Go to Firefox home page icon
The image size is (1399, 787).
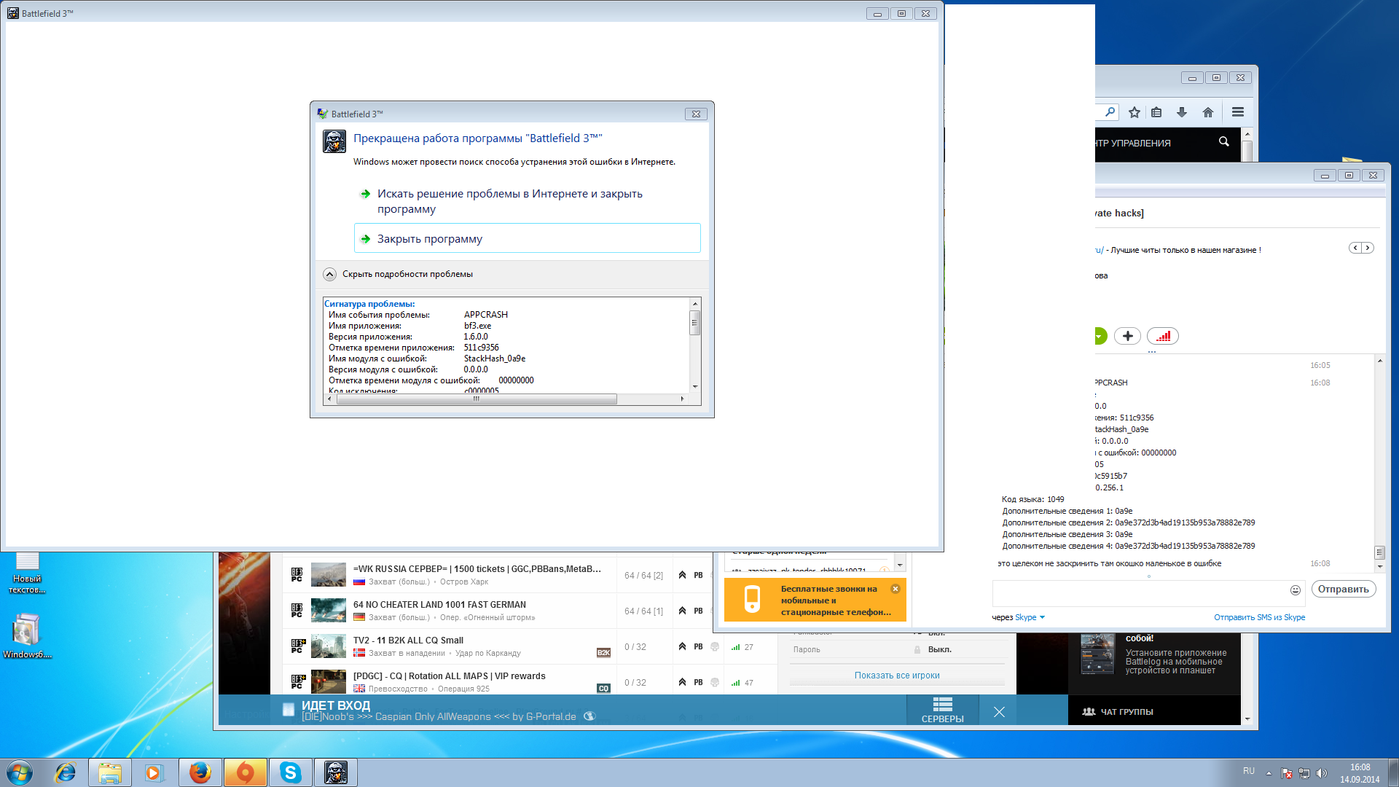click(1208, 112)
